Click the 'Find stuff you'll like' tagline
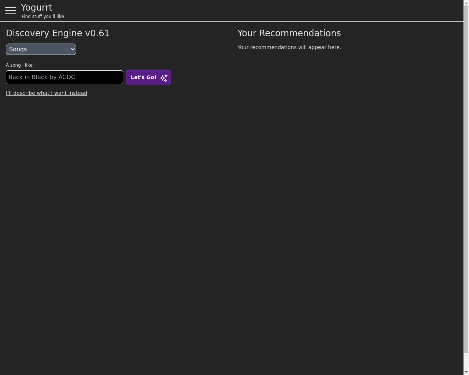The image size is (469, 375). (x=43, y=16)
